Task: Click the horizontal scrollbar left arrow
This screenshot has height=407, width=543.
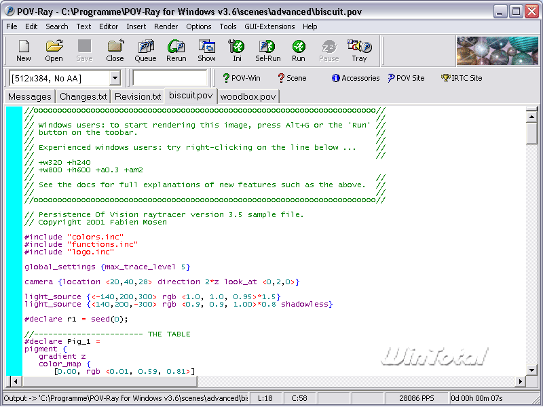Action: click(x=15, y=382)
